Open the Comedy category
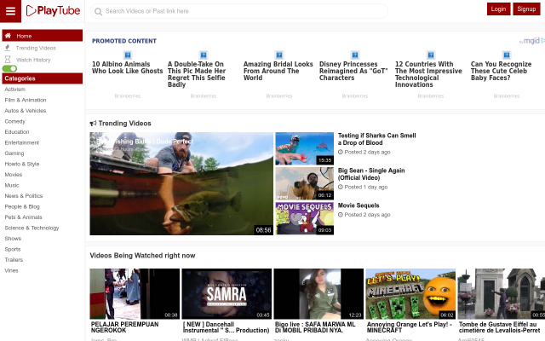545x341 pixels. click(x=15, y=121)
